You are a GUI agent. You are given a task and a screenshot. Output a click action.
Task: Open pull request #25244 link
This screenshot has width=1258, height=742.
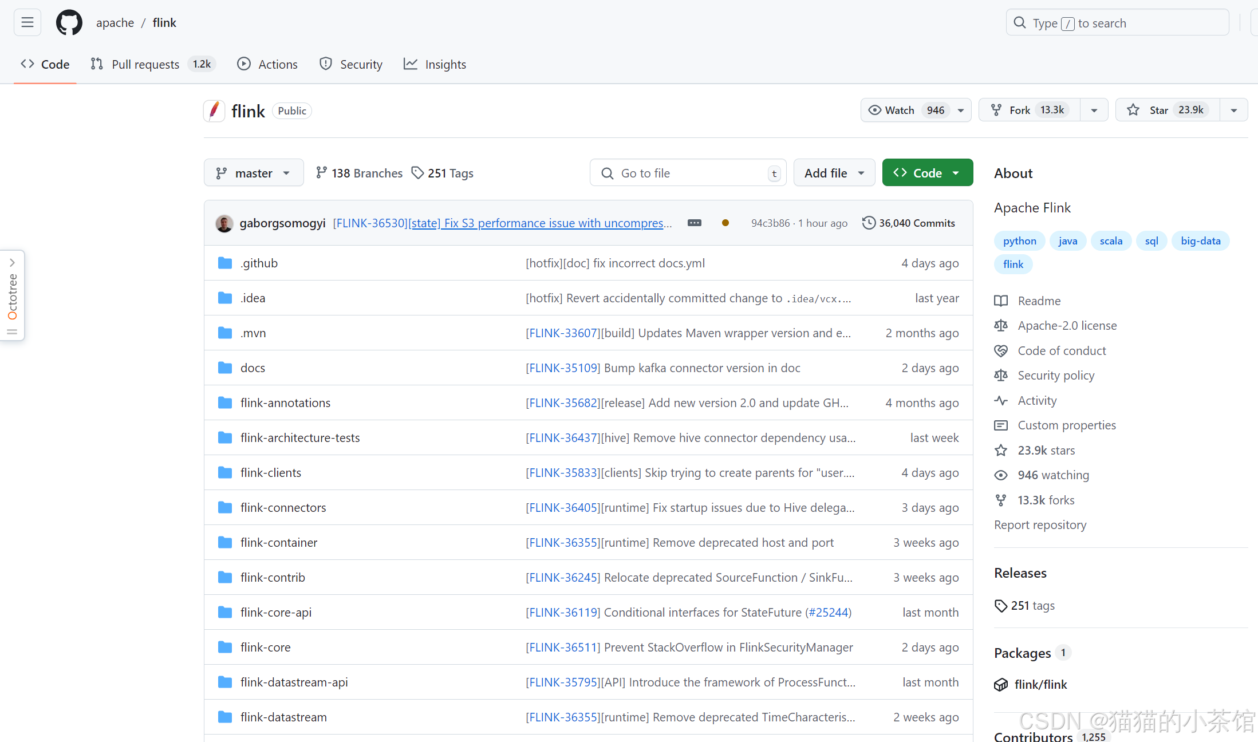click(829, 612)
